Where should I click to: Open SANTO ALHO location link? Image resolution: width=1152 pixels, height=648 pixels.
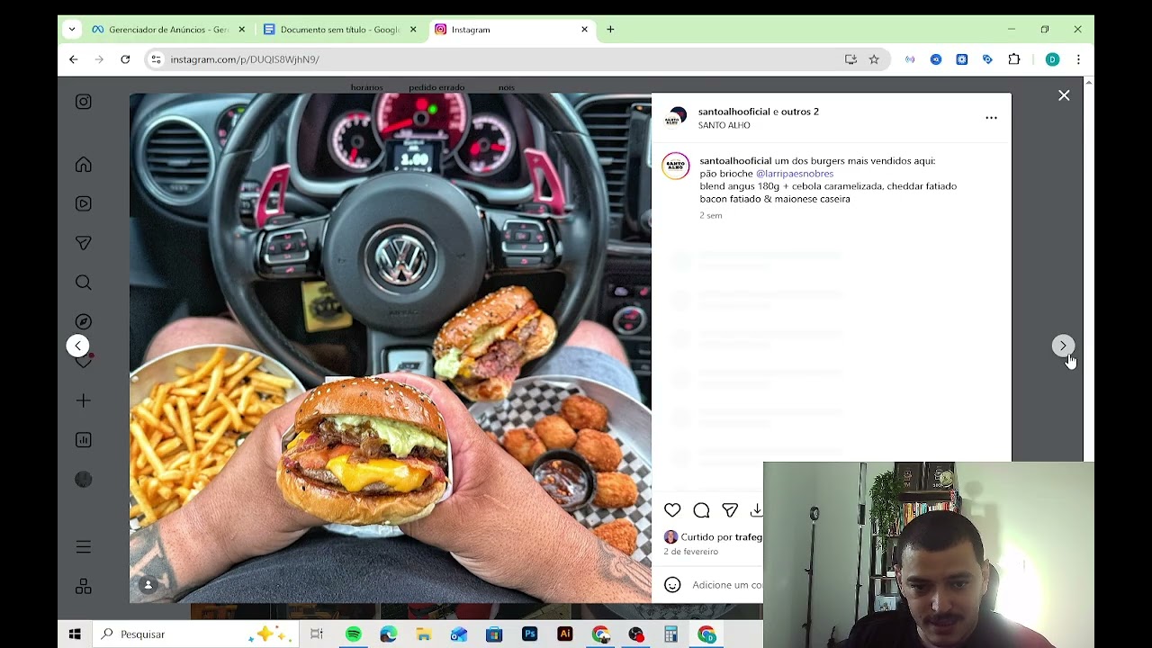(724, 125)
